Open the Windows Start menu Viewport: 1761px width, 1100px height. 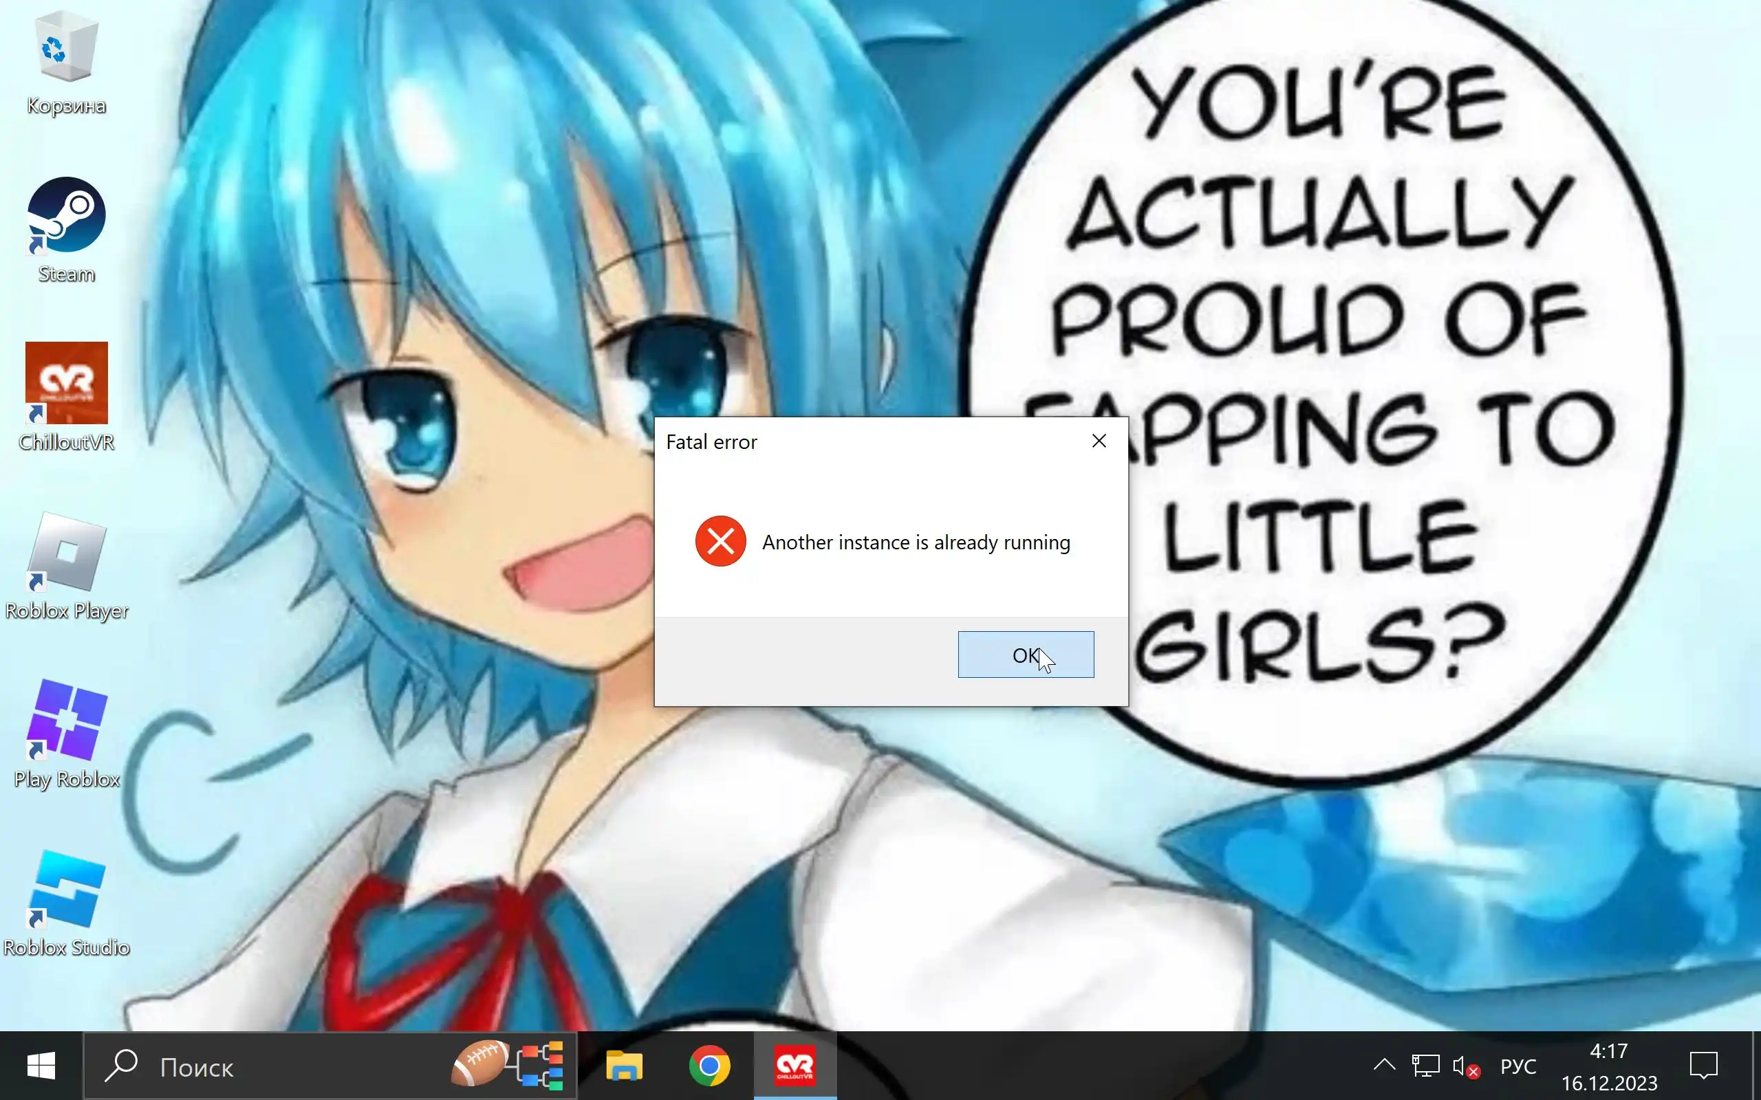pos(41,1066)
